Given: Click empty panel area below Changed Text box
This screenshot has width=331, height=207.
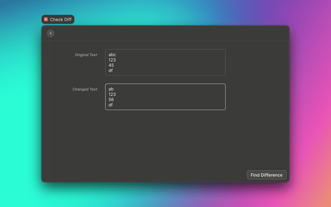Looking at the screenshot, I should tap(165, 140).
